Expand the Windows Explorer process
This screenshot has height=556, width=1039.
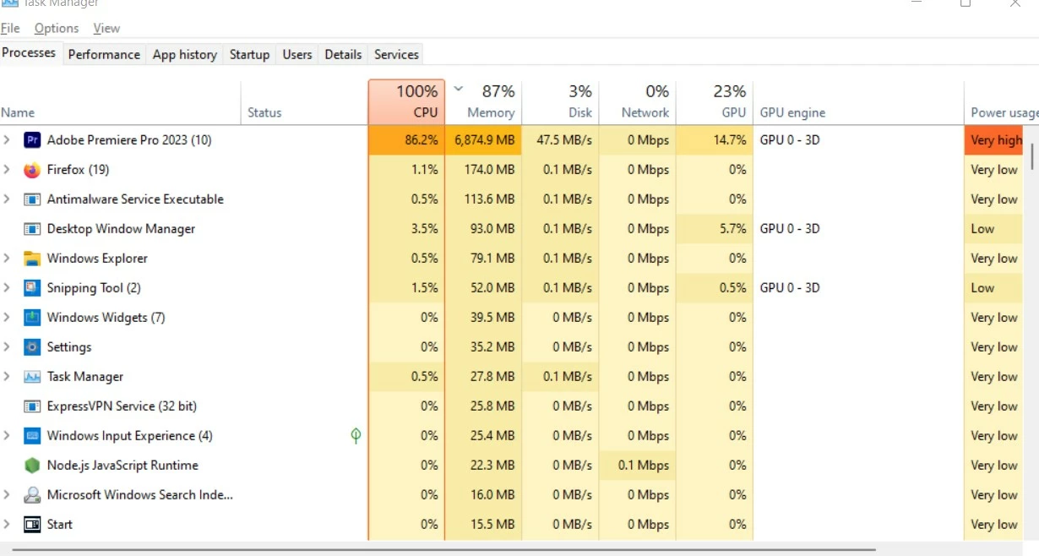pyautogui.click(x=7, y=259)
